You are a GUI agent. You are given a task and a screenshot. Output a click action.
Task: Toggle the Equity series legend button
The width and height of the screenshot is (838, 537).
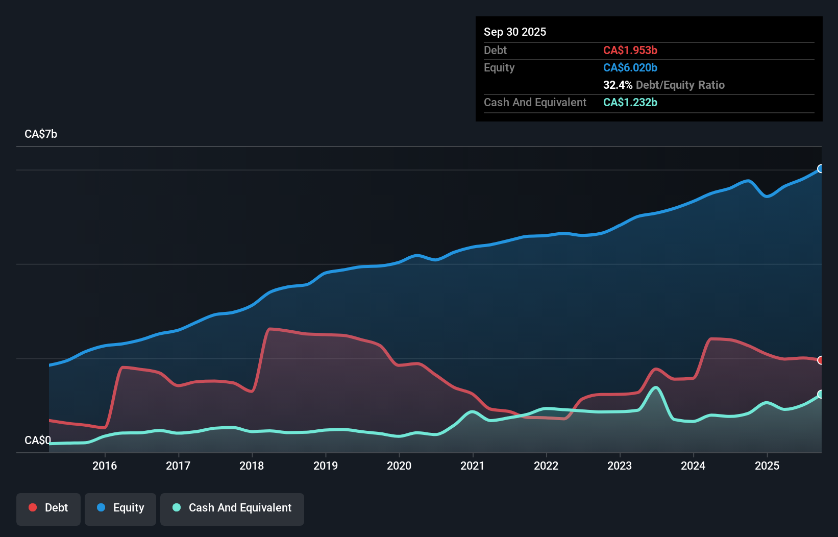coord(120,509)
